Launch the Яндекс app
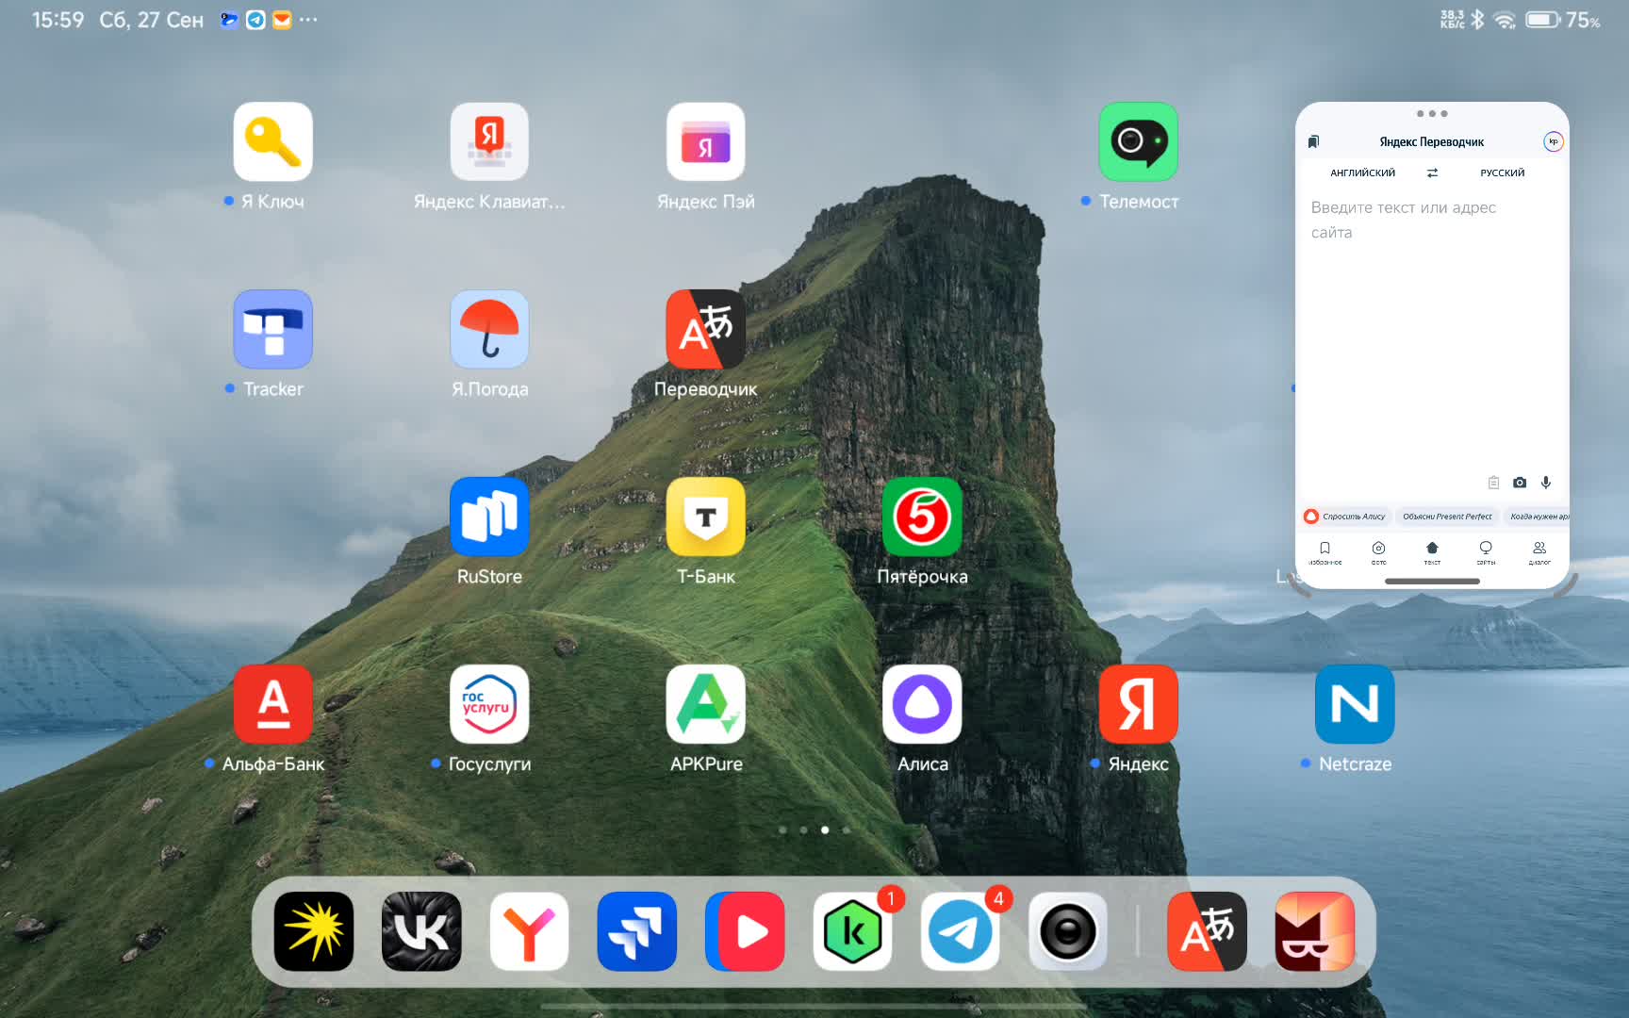 pyautogui.click(x=1138, y=704)
